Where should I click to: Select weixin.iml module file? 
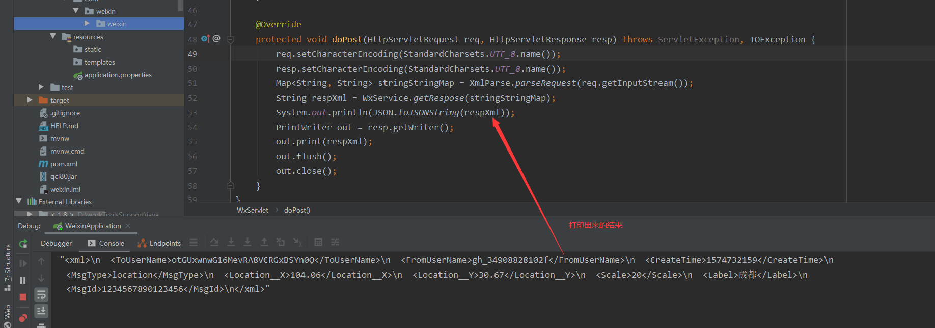pos(60,189)
